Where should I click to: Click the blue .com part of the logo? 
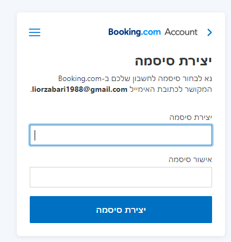(151, 32)
